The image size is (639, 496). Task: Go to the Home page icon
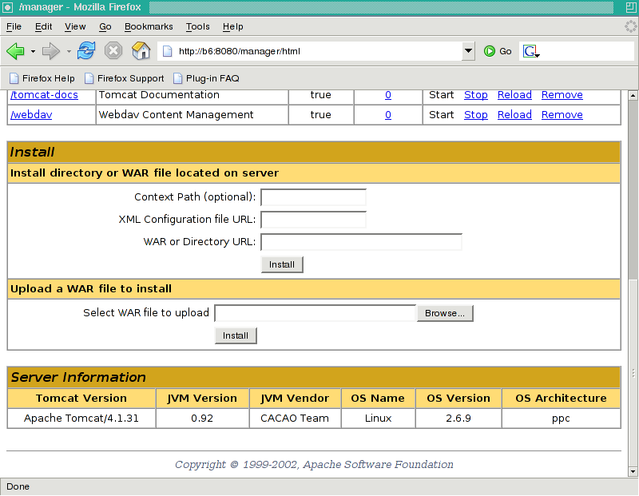pyautogui.click(x=141, y=51)
